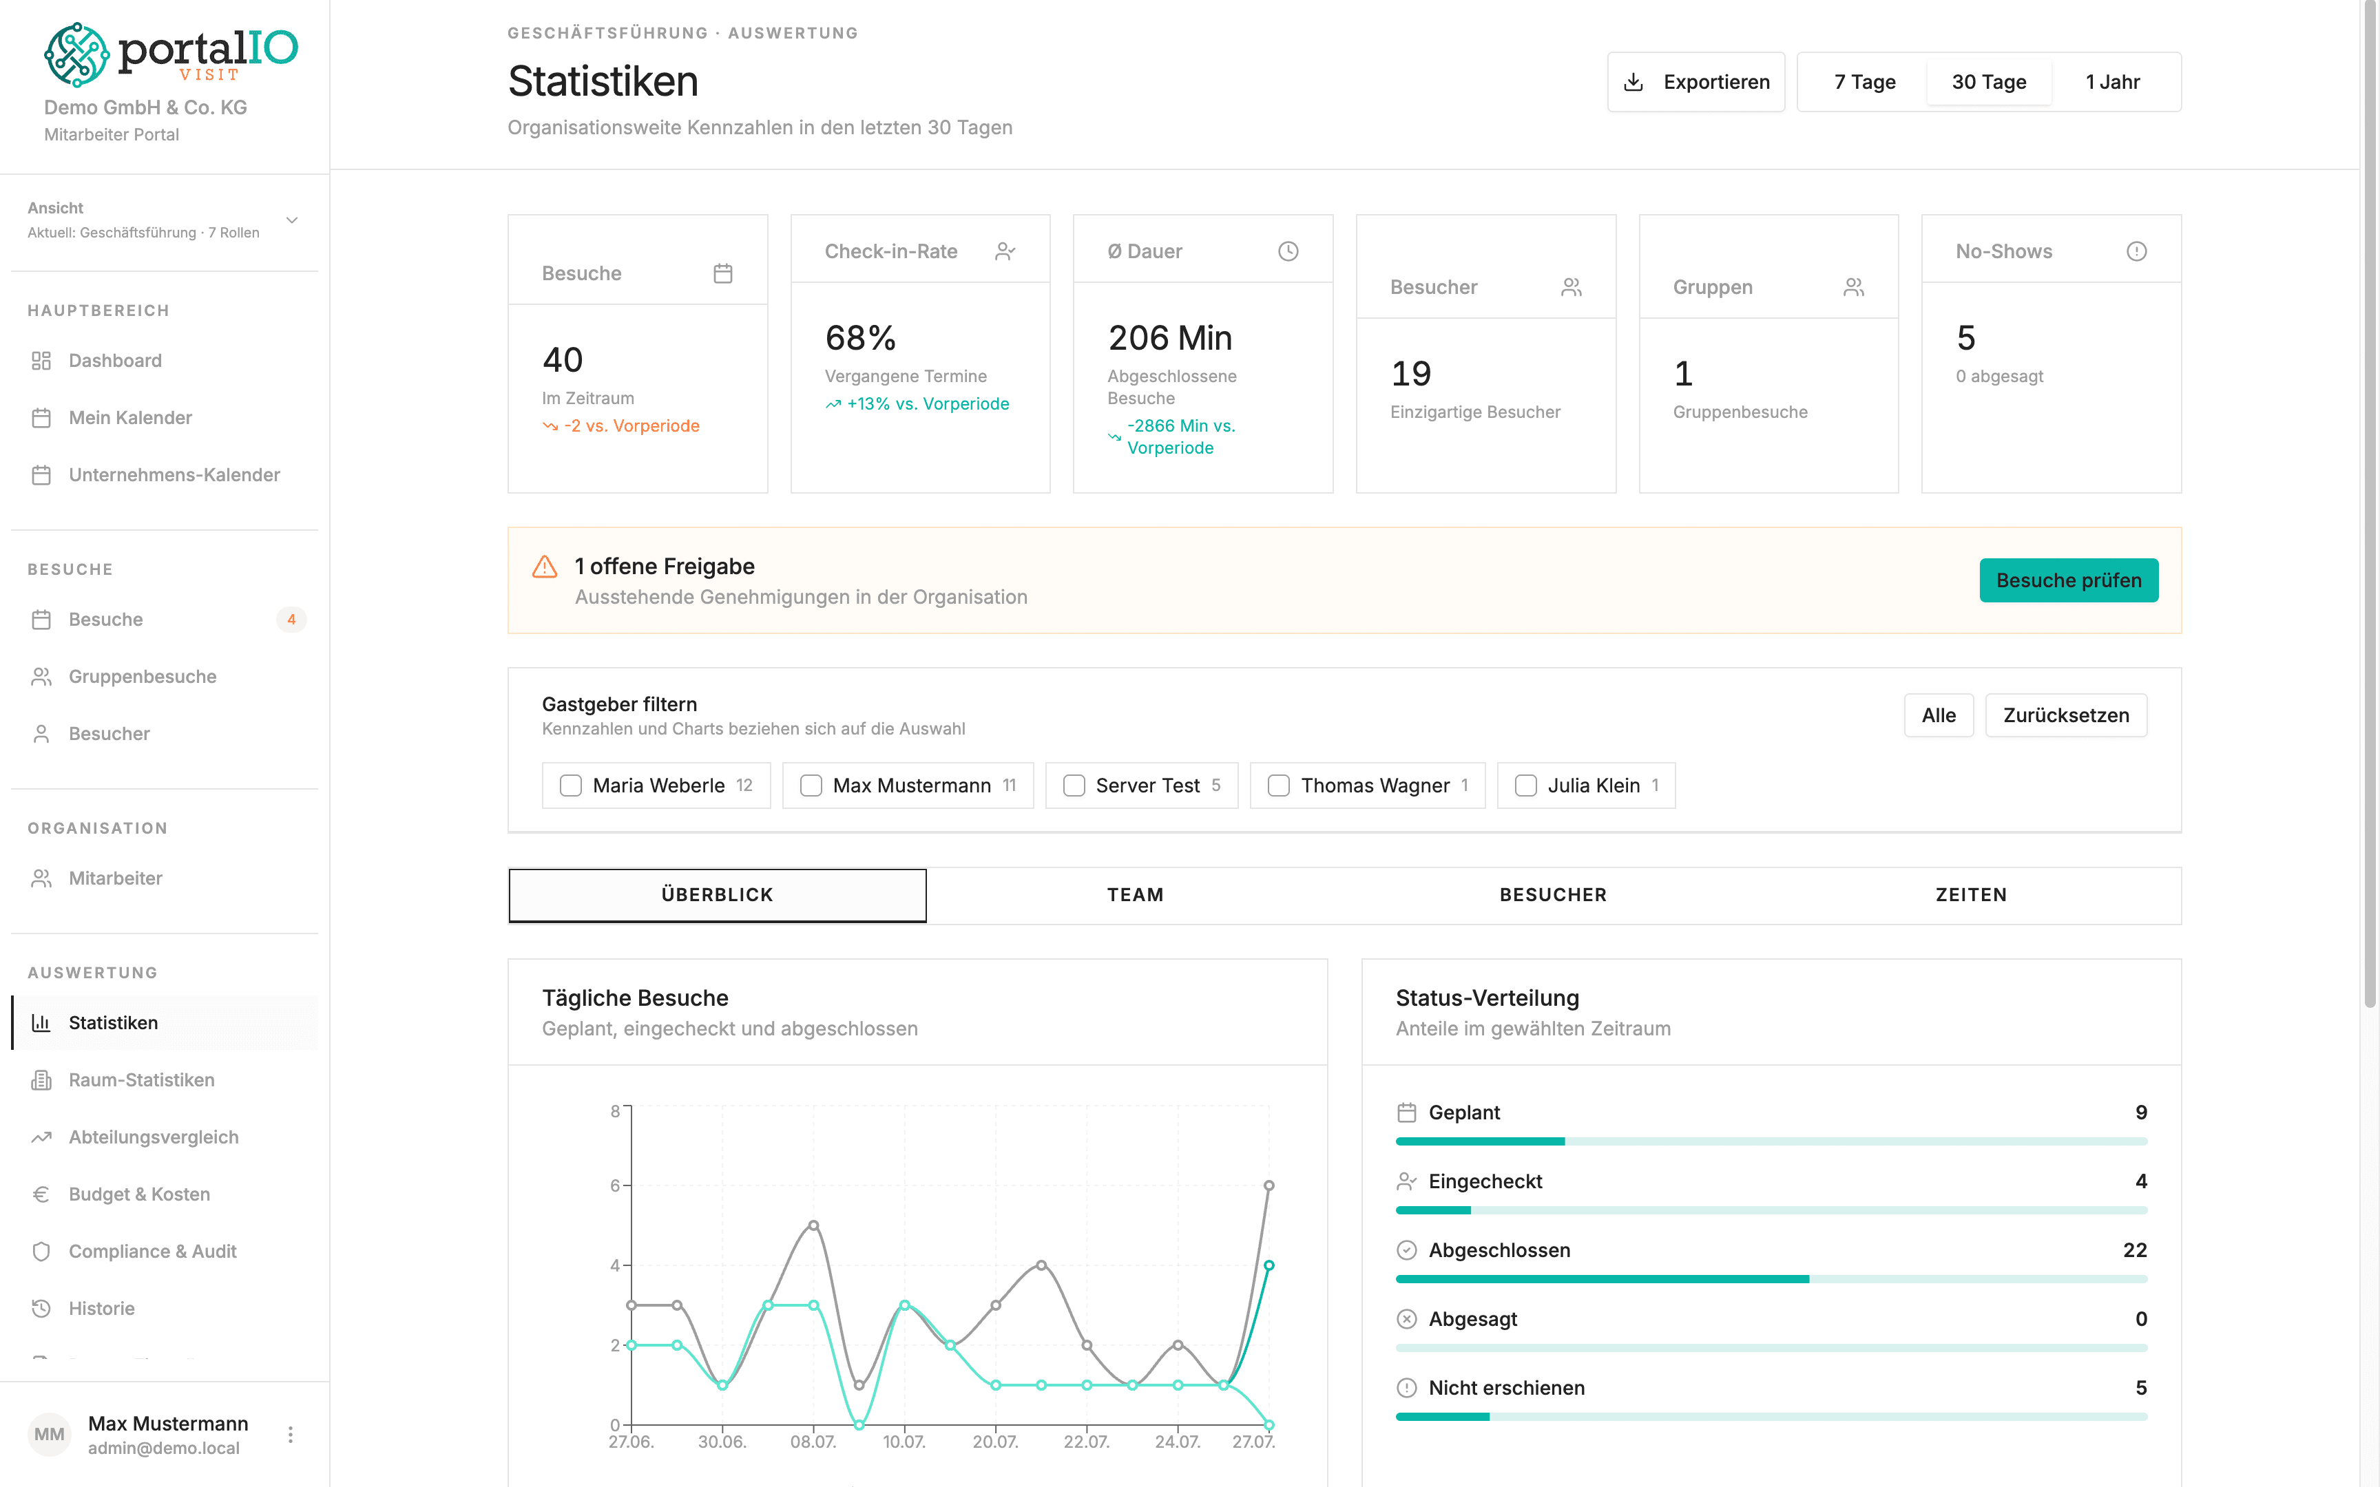This screenshot has height=1487, width=2380.
Task: Check the Maria Weberle host filter
Action: click(570, 785)
